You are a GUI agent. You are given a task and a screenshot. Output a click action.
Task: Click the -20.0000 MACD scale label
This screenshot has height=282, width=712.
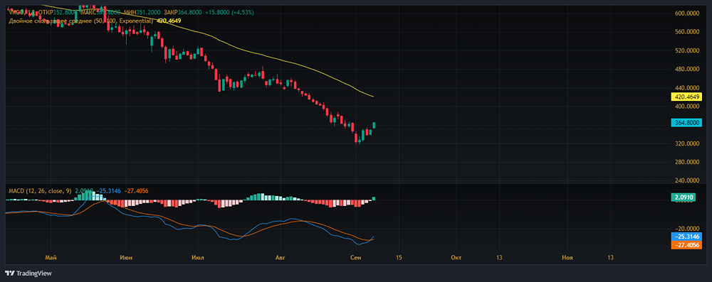tap(686, 229)
